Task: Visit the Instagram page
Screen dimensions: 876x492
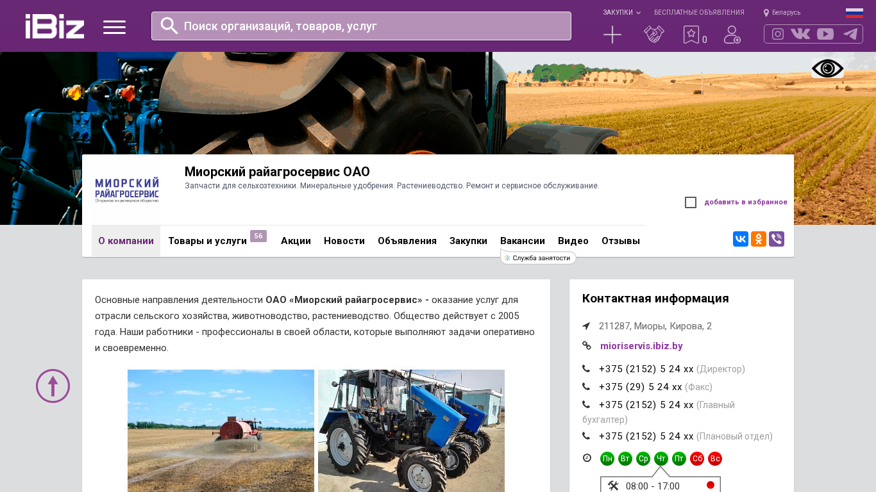Action: click(778, 34)
